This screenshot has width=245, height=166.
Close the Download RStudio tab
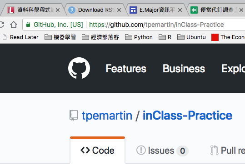119,10
